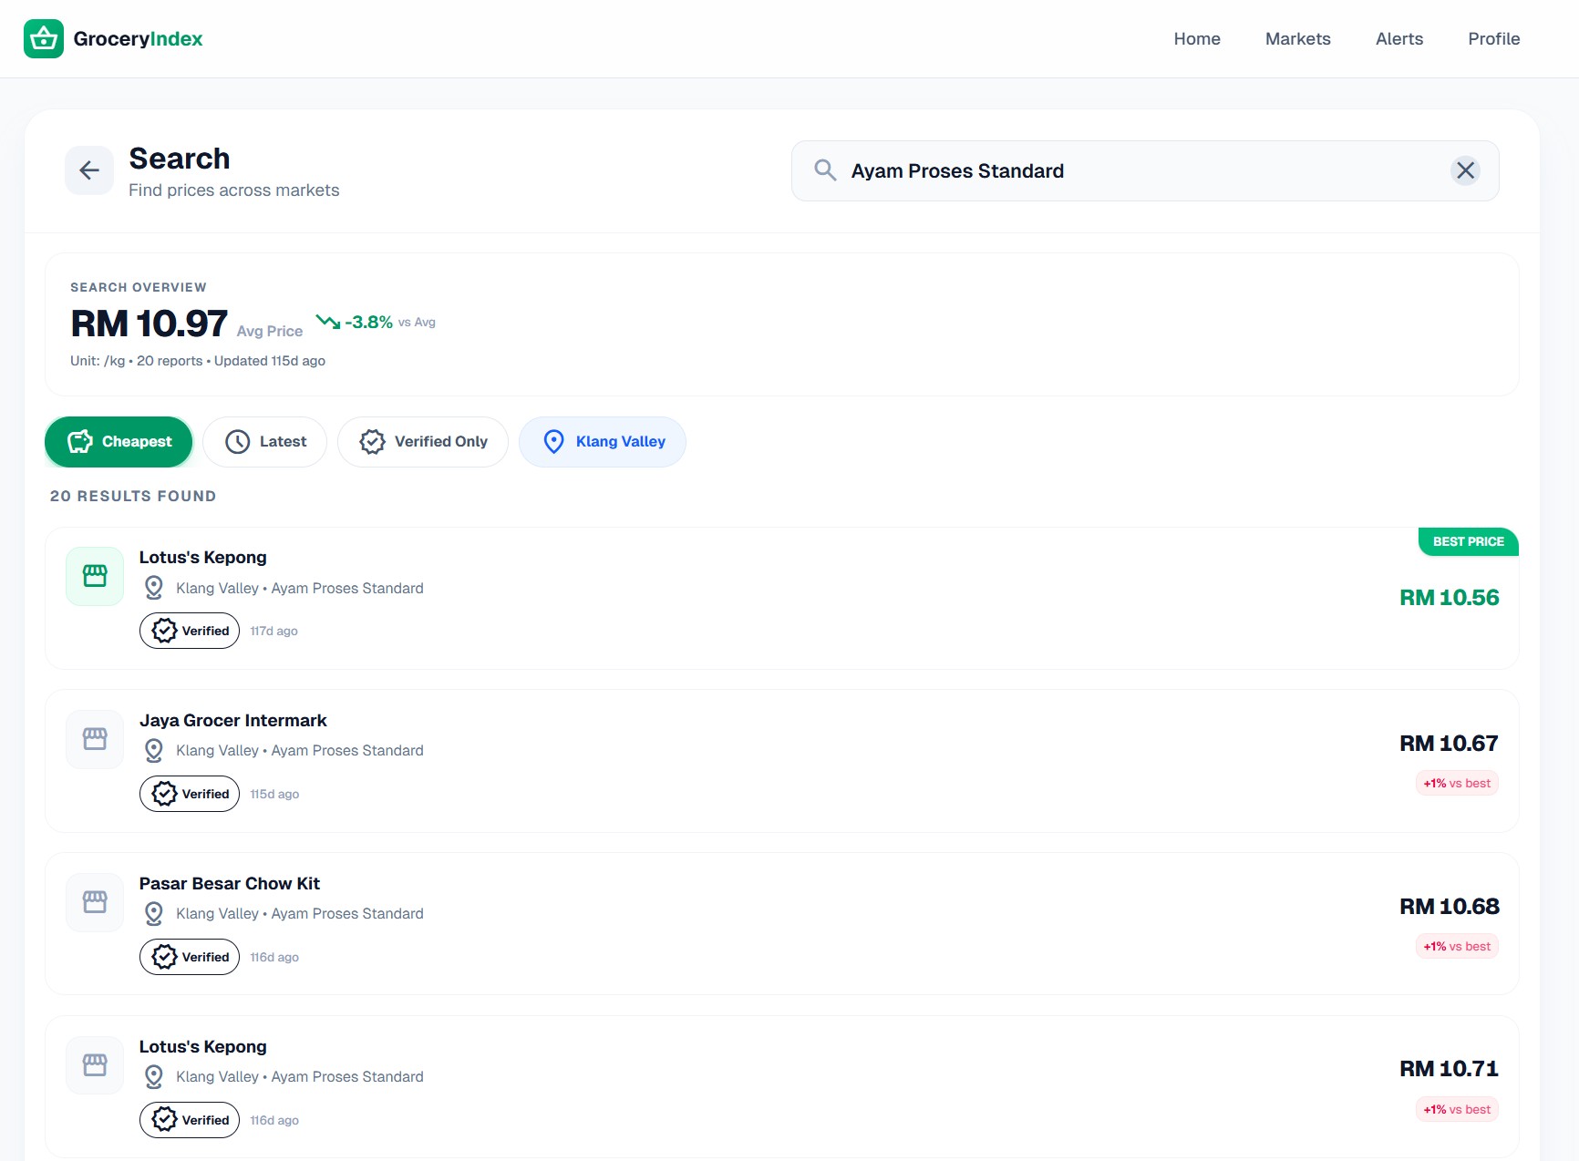The height and width of the screenshot is (1161, 1579).
Task: Click the Verified badge on Jaya Grocer Intermark
Action: (x=190, y=794)
